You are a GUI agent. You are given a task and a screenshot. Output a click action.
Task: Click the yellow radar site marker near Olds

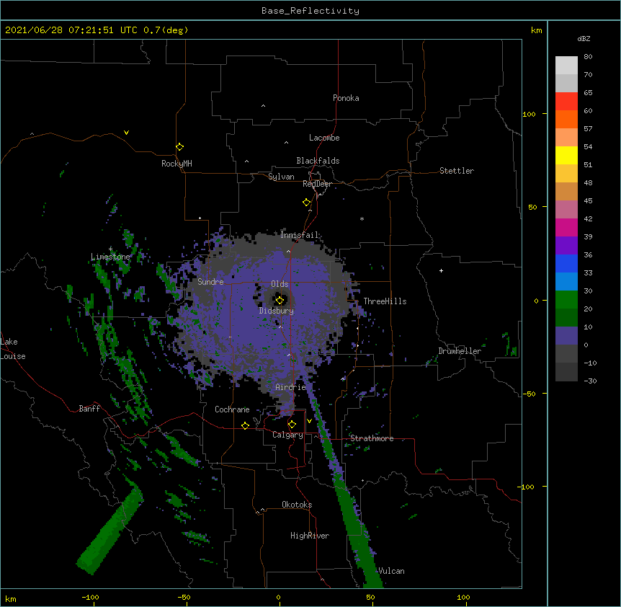point(280,300)
